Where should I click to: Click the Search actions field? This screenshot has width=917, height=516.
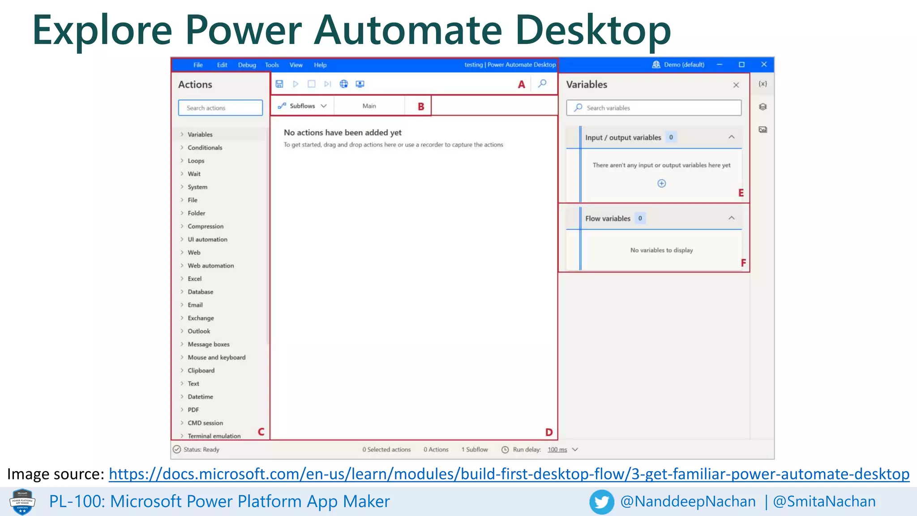(220, 107)
